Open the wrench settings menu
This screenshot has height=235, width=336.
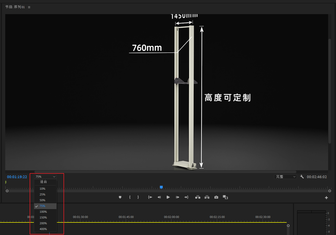pos(302,177)
